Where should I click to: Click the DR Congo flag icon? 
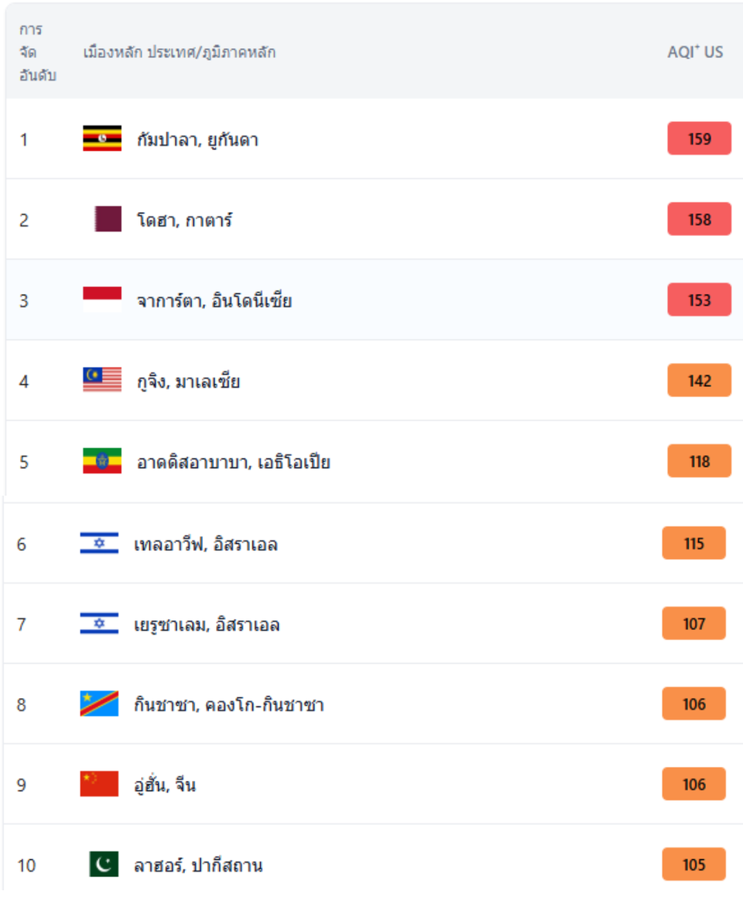[x=99, y=704]
